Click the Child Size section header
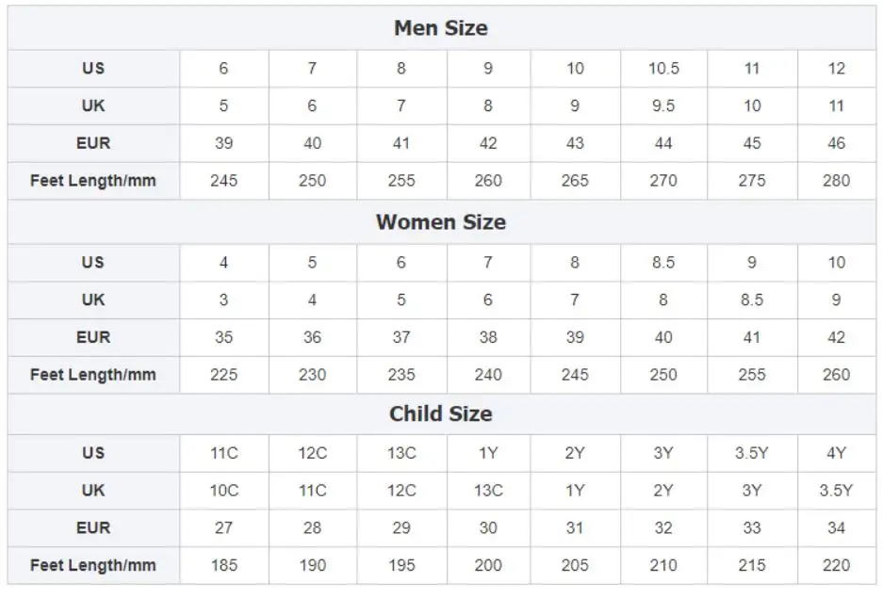 pos(441,414)
